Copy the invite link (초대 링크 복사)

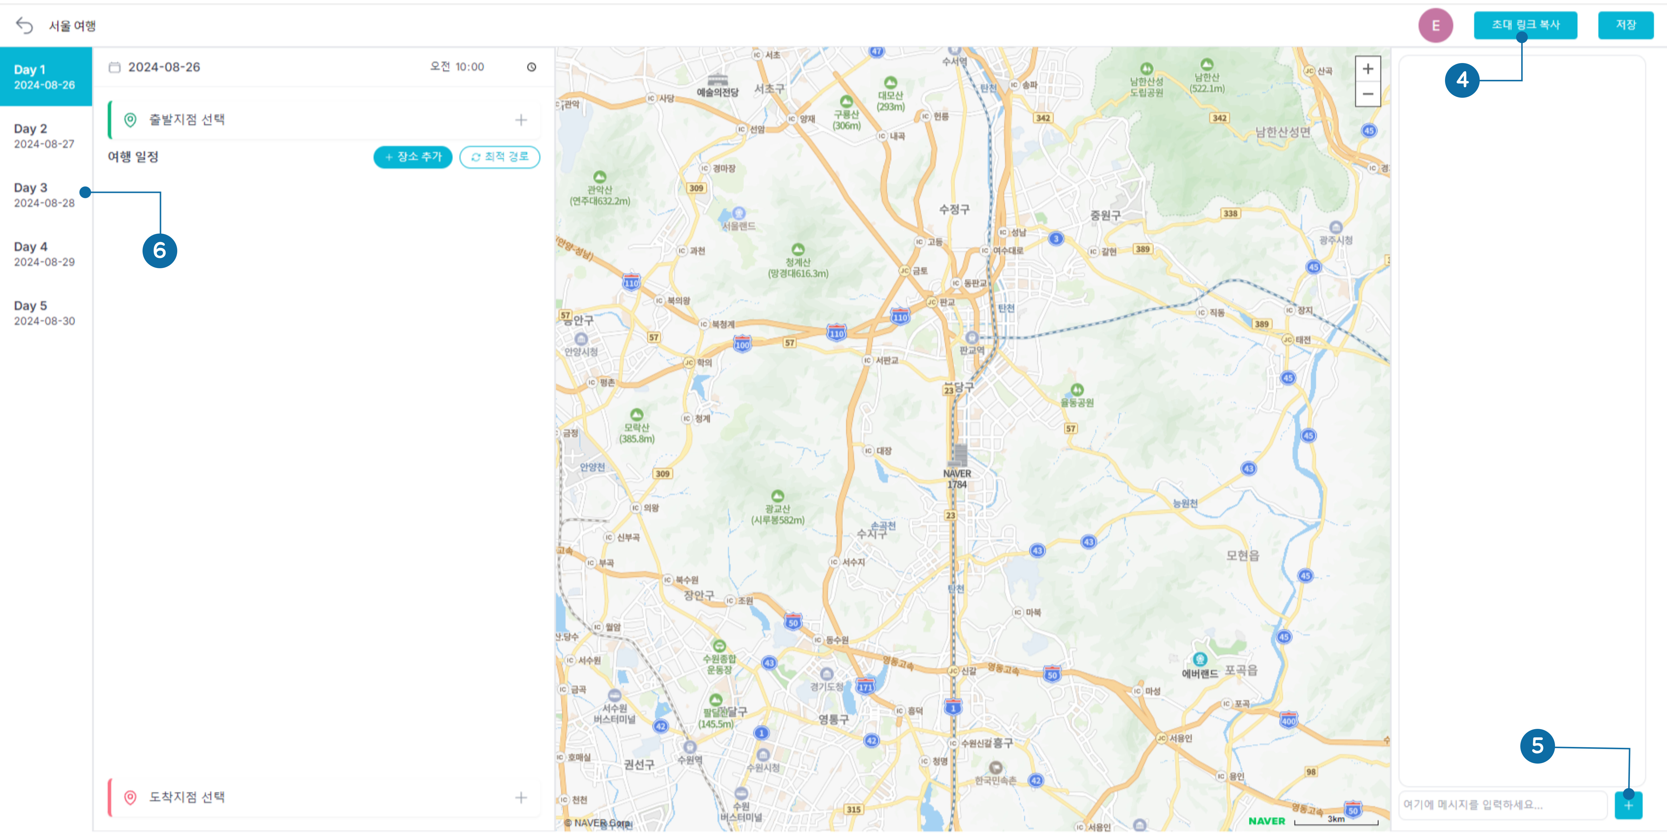pyautogui.click(x=1525, y=25)
